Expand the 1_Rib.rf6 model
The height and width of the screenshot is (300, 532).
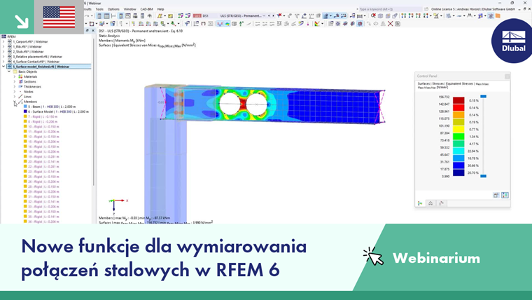(3, 46)
